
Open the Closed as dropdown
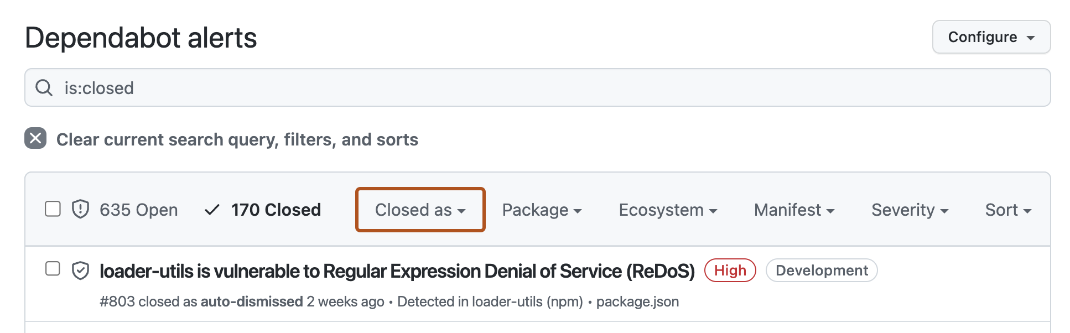point(419,210)
